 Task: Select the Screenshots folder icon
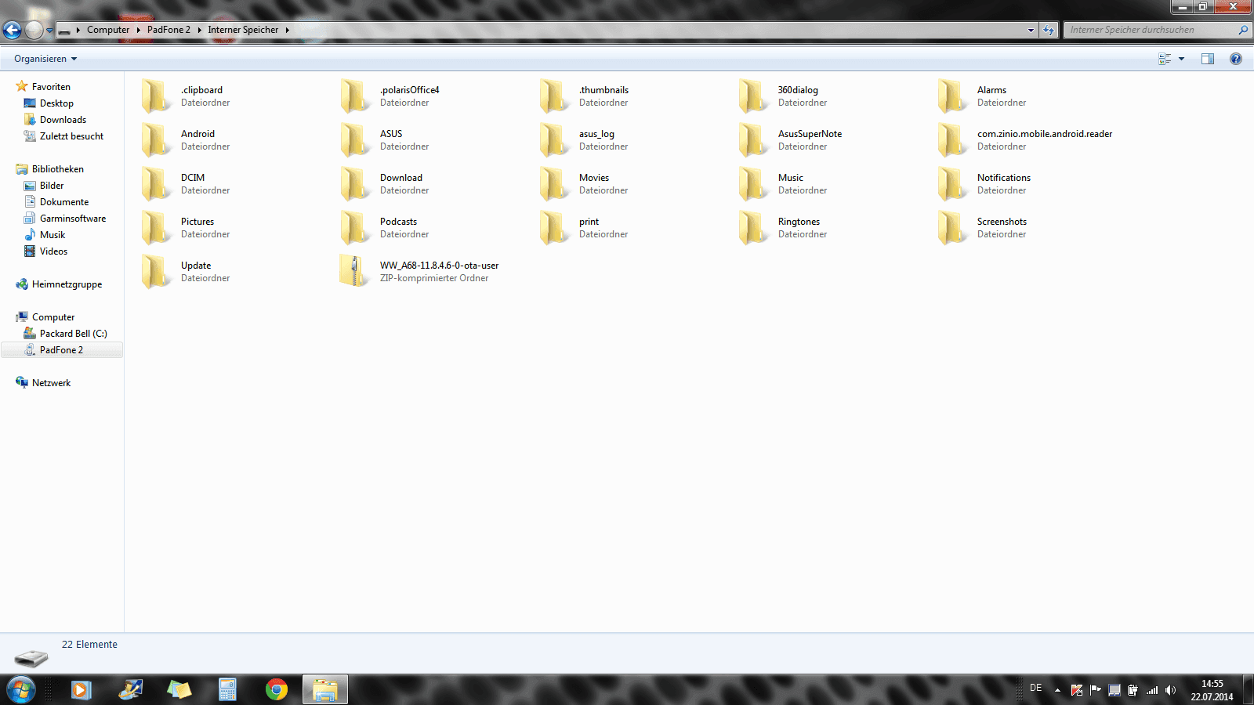tap(953, 228)
